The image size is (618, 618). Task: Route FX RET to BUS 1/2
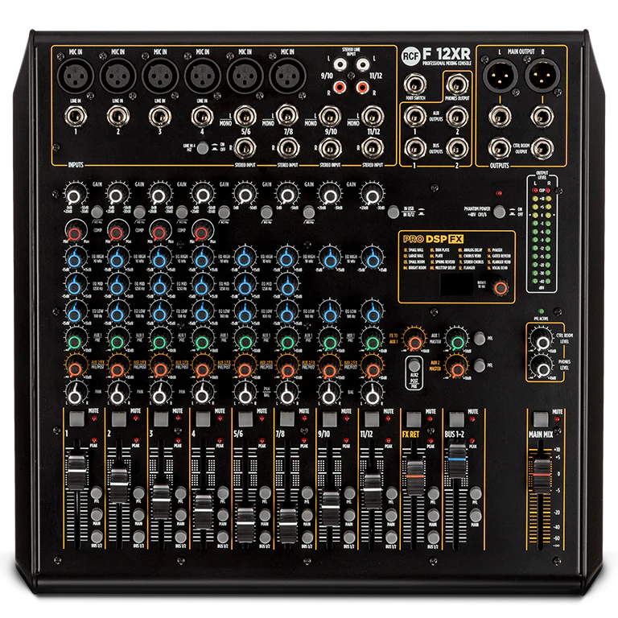tap(434, 537)
